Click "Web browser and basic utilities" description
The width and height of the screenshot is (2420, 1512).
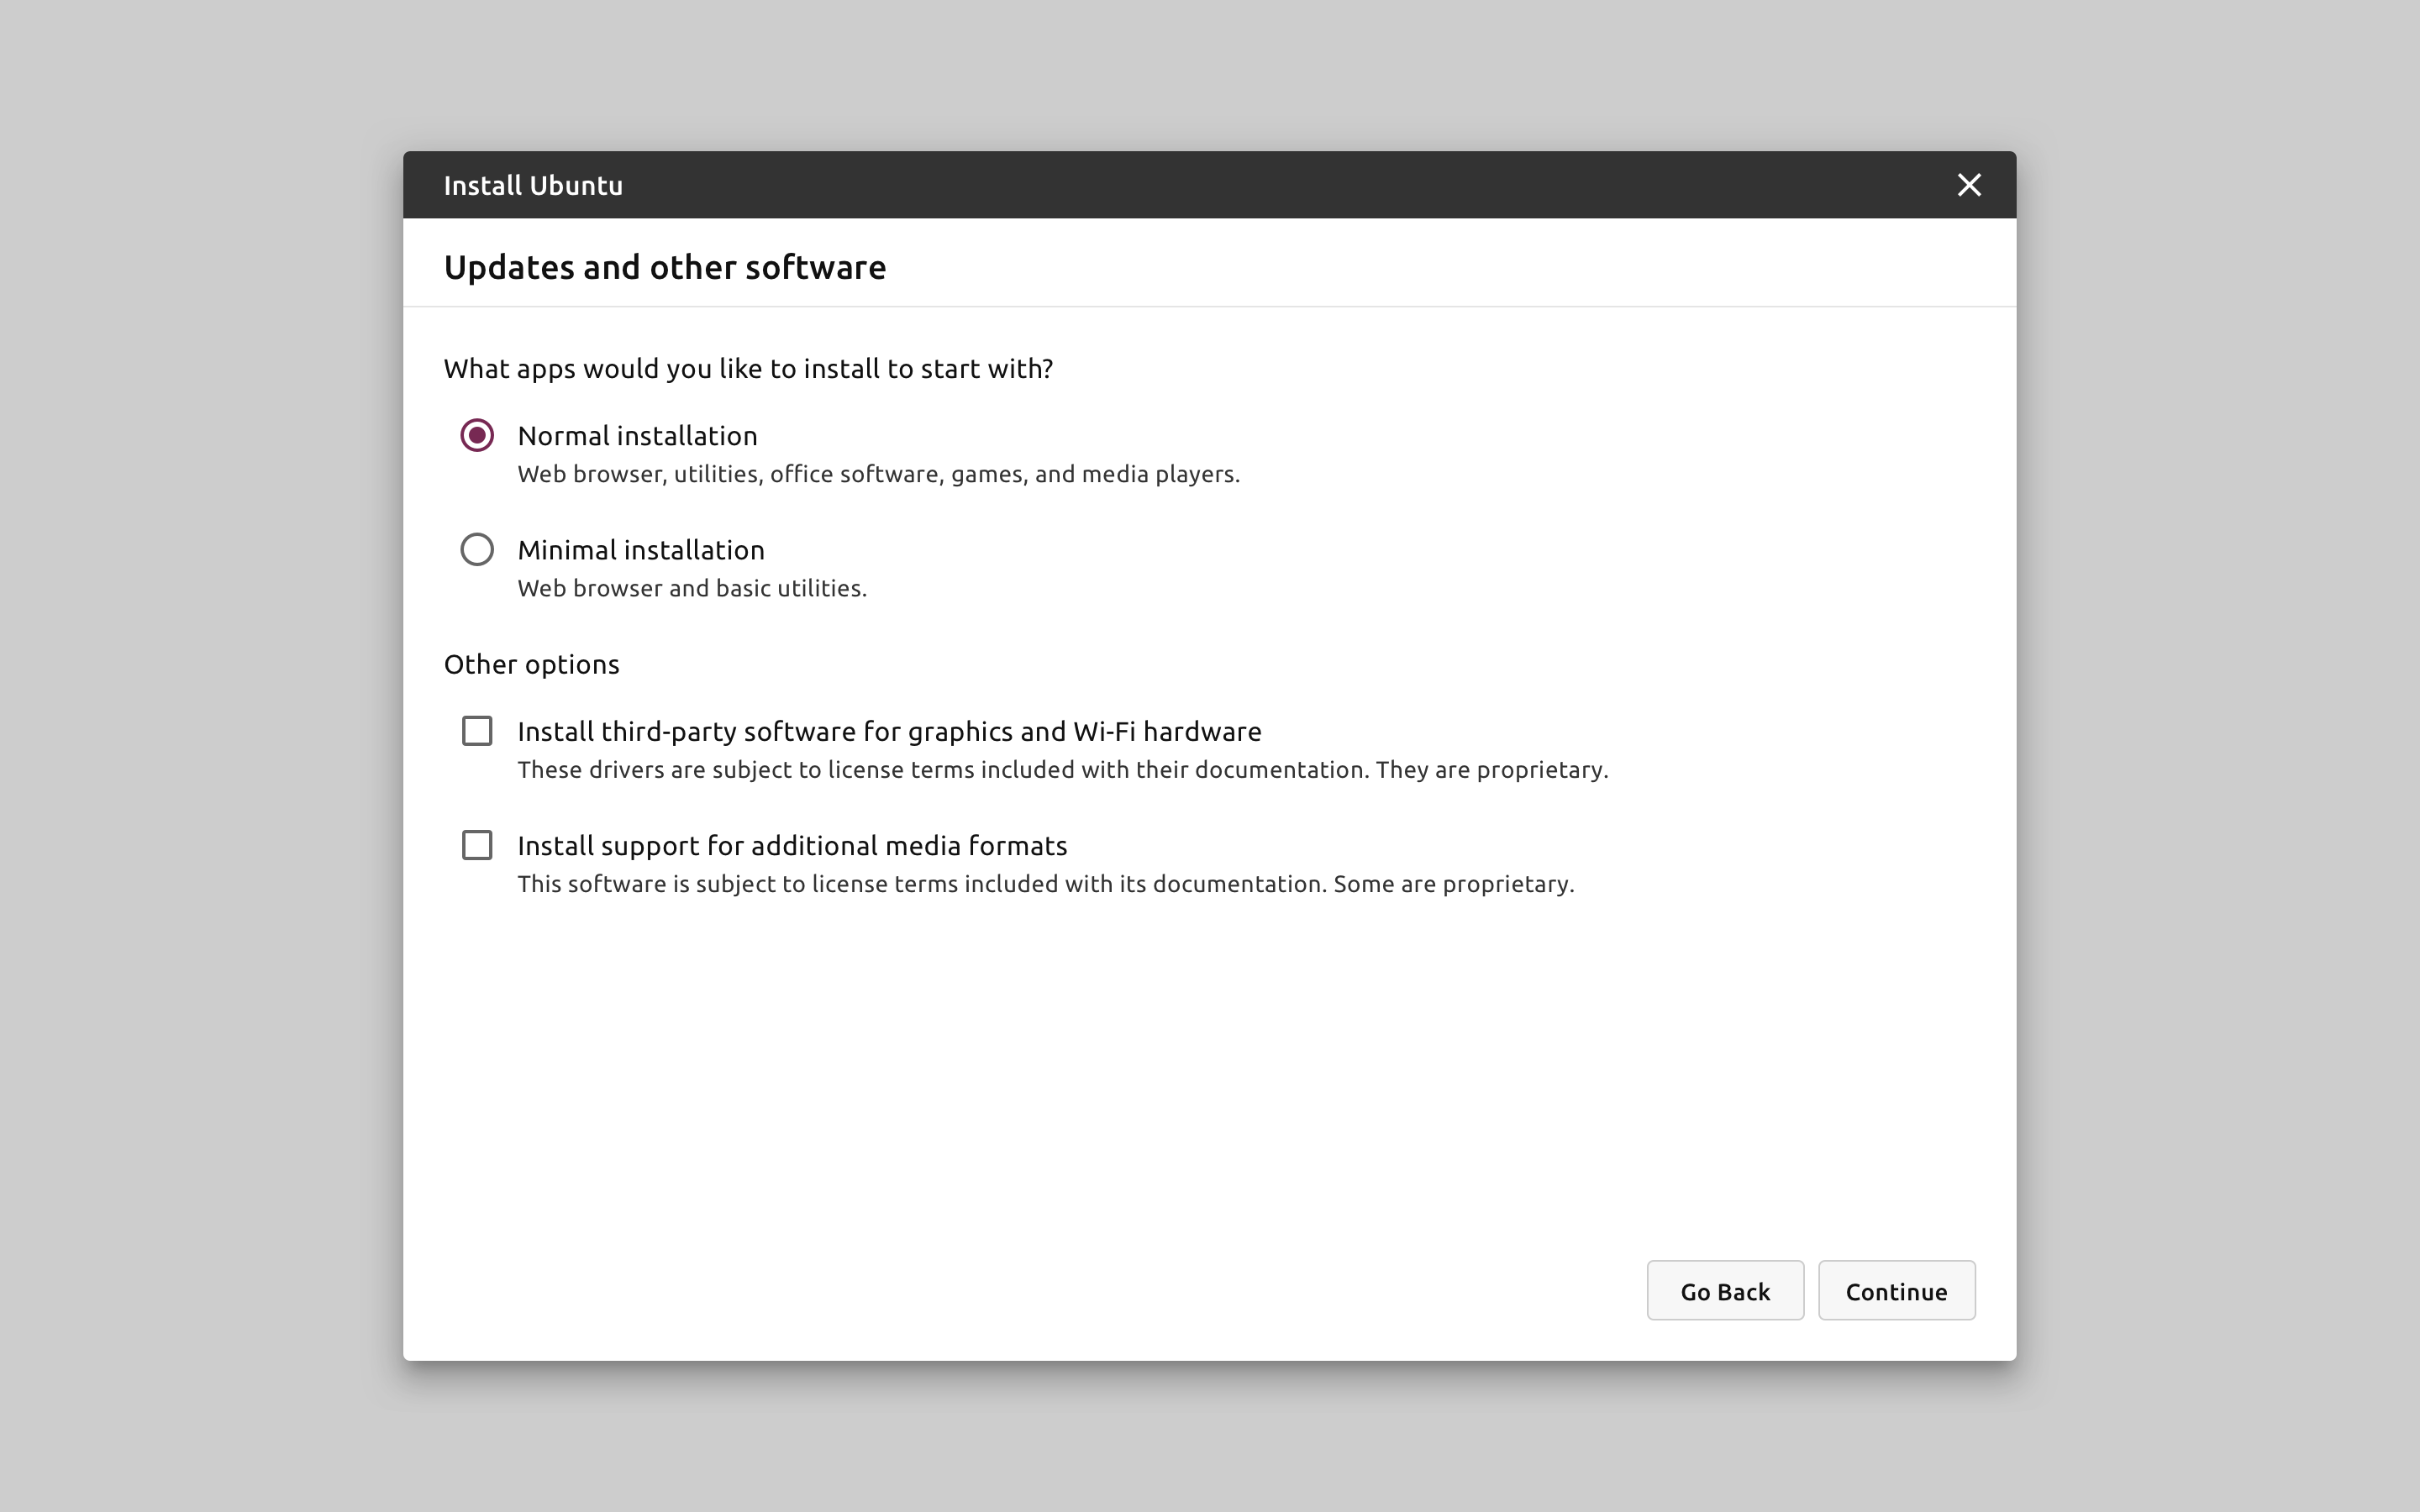(691, 588)
